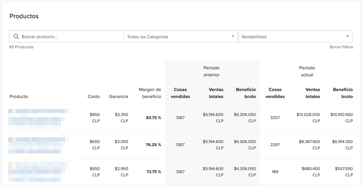Click the 2267 cosas vendidas value
Viewport: 362px width, 186px height.
(x=275, y=145)
